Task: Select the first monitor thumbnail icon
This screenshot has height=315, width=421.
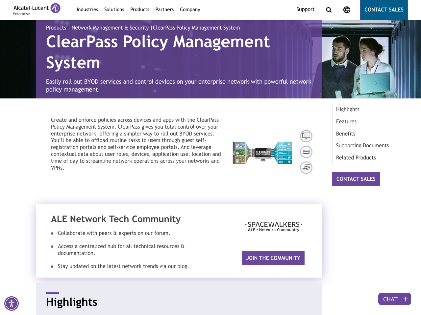Action: pos(306,136)
